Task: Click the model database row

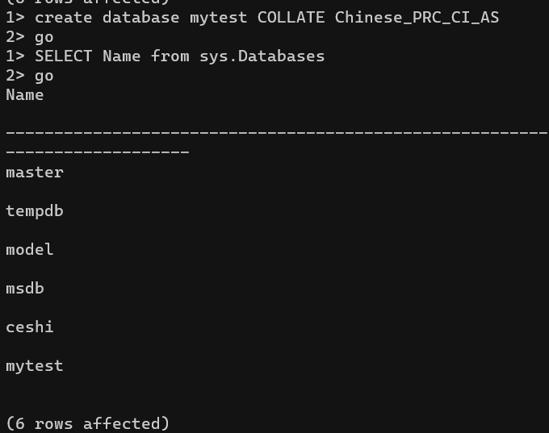Action: [x=30, y=250]
